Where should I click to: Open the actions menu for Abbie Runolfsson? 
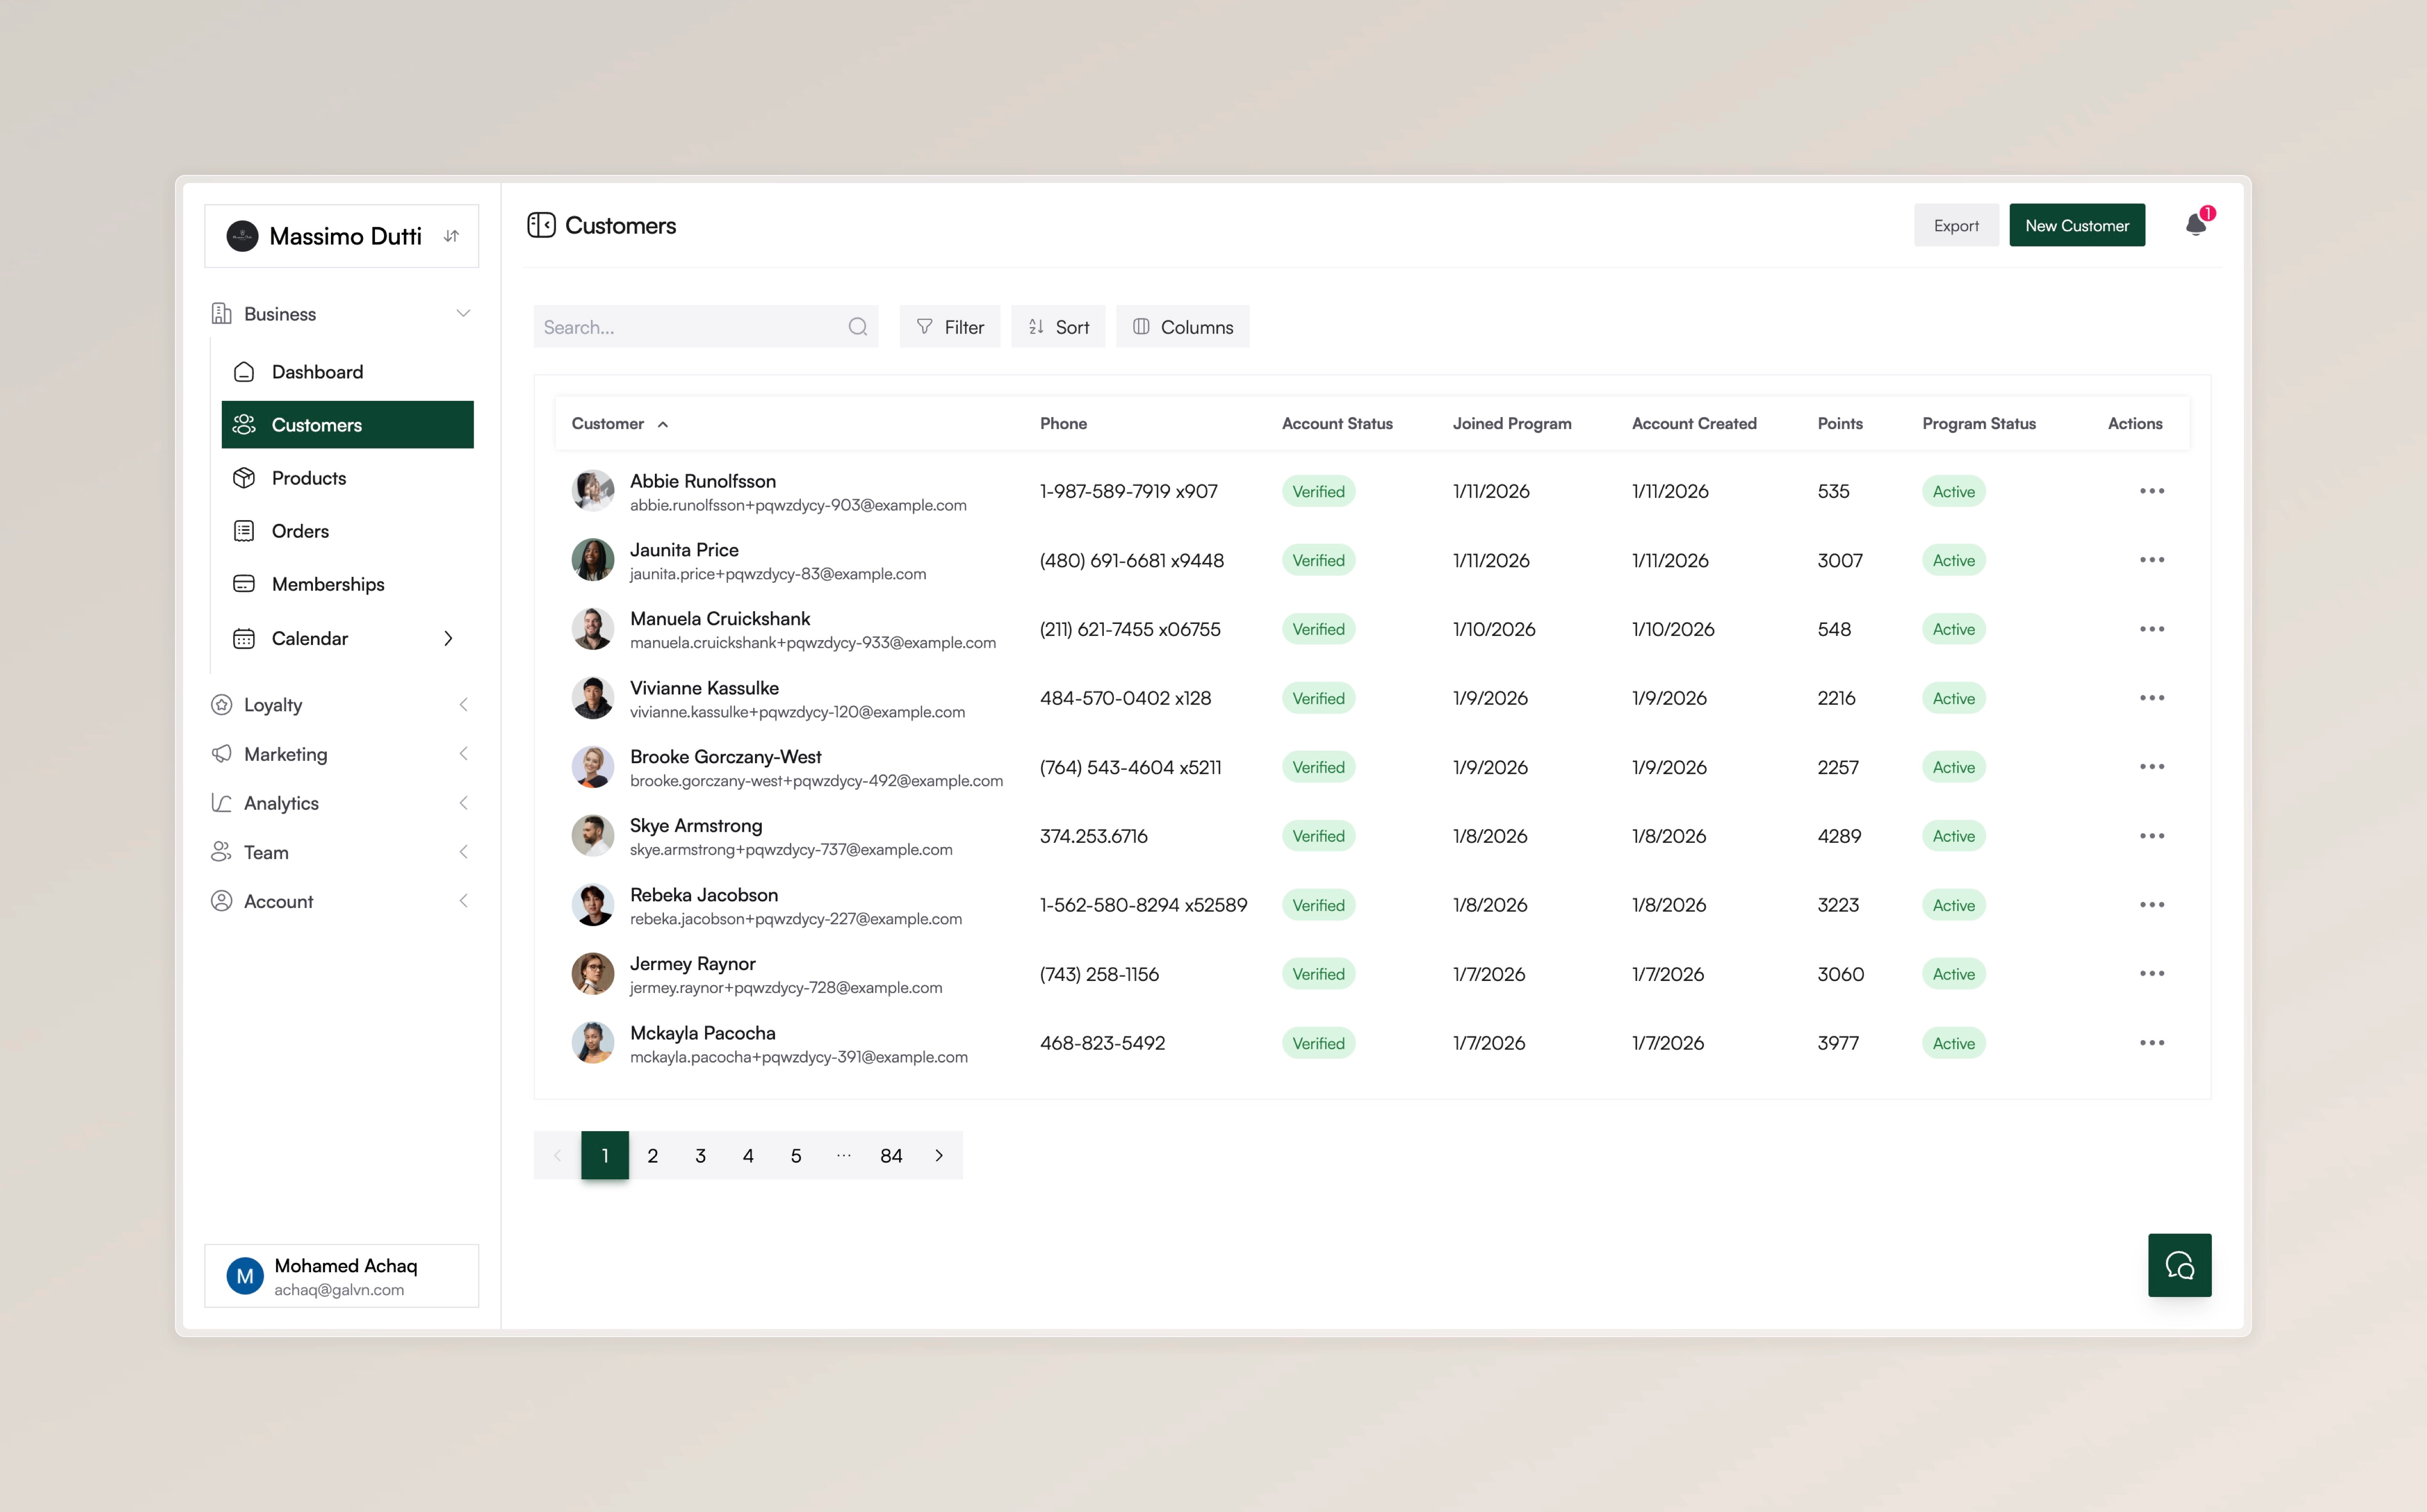(2153, 491)
